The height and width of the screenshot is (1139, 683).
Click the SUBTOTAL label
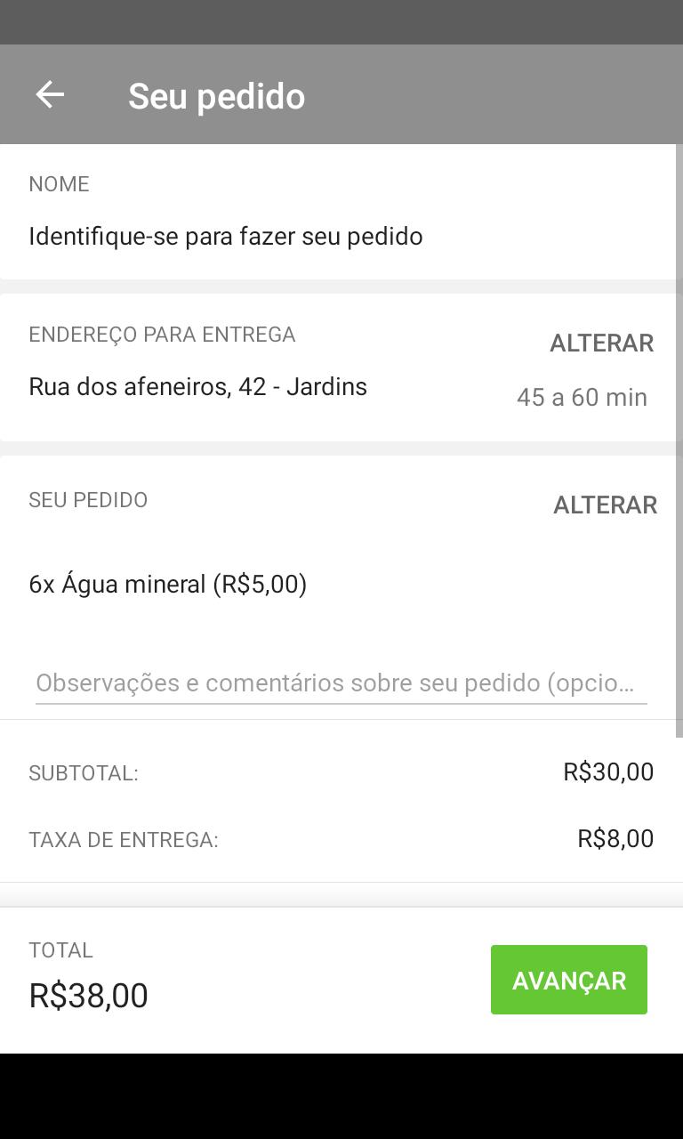pos(84,773)
